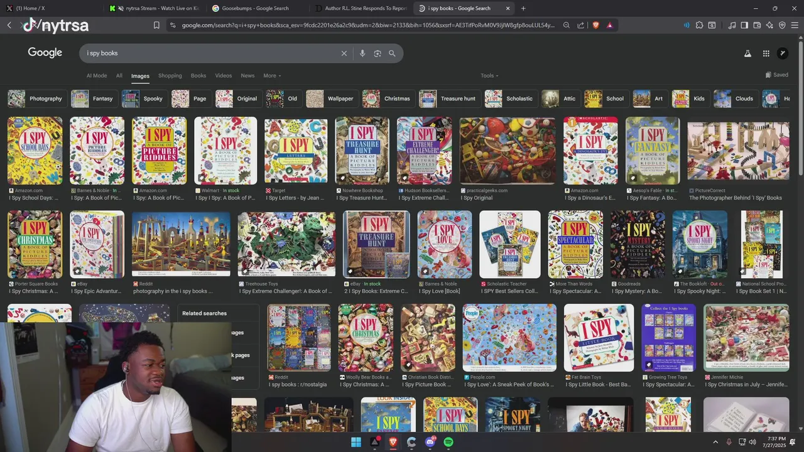The height and width of the screenshot is (452, 804).
Task: Switch to the Books results tab
Action: pyautogui.click(x=198, y=75)
